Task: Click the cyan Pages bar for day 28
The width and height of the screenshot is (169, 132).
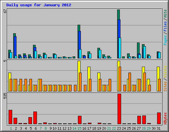Action: [x=145, y=52]
